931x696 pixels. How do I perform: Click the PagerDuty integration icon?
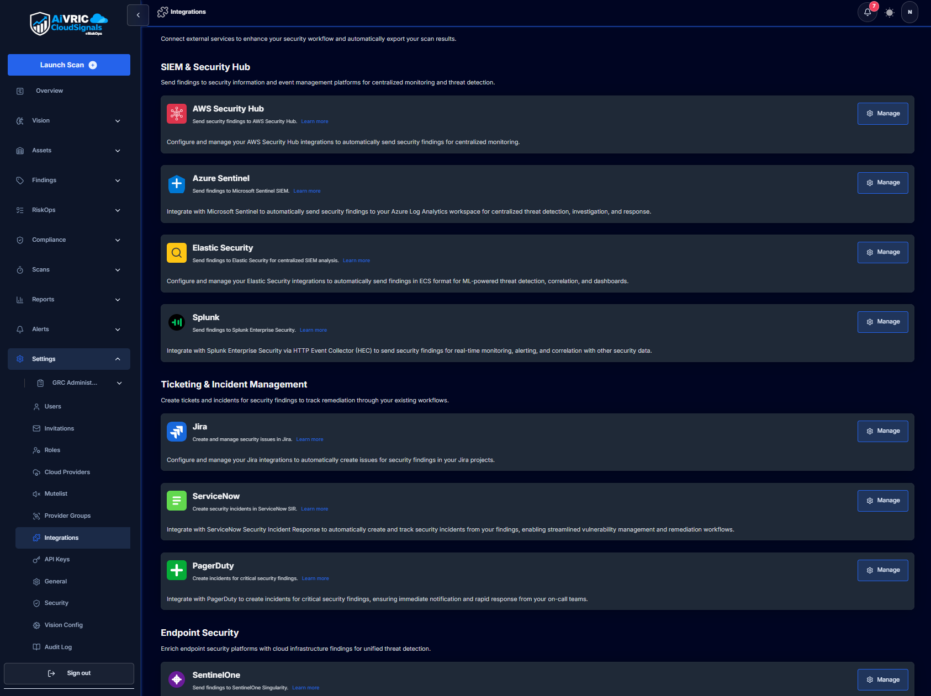tap(177, 570)
